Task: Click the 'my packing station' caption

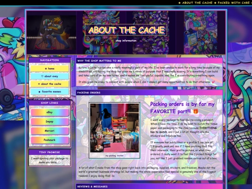Action: tap(114, 156)
